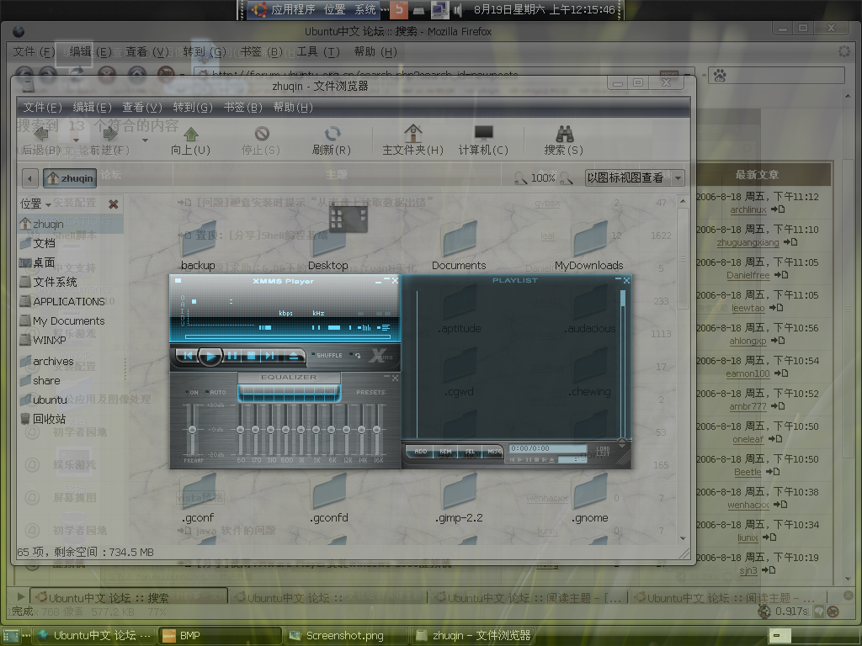Click the Forward arrow in file browser
The height and width of the screenshot is (646, 862).
110,140
